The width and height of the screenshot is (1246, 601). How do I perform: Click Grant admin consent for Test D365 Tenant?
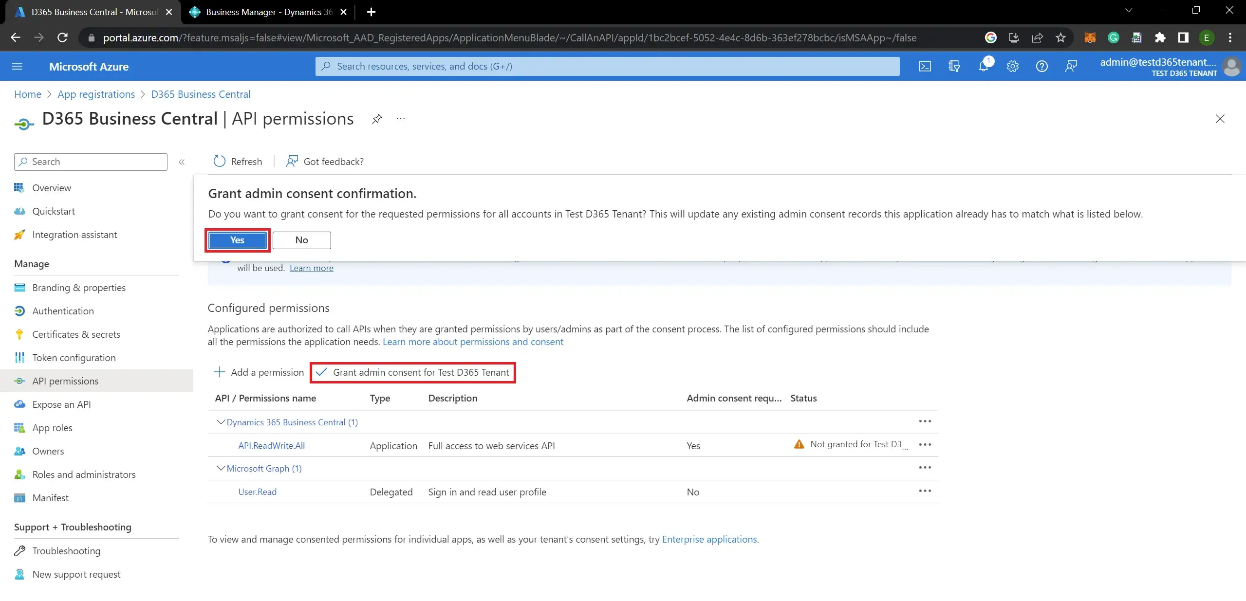412,372
